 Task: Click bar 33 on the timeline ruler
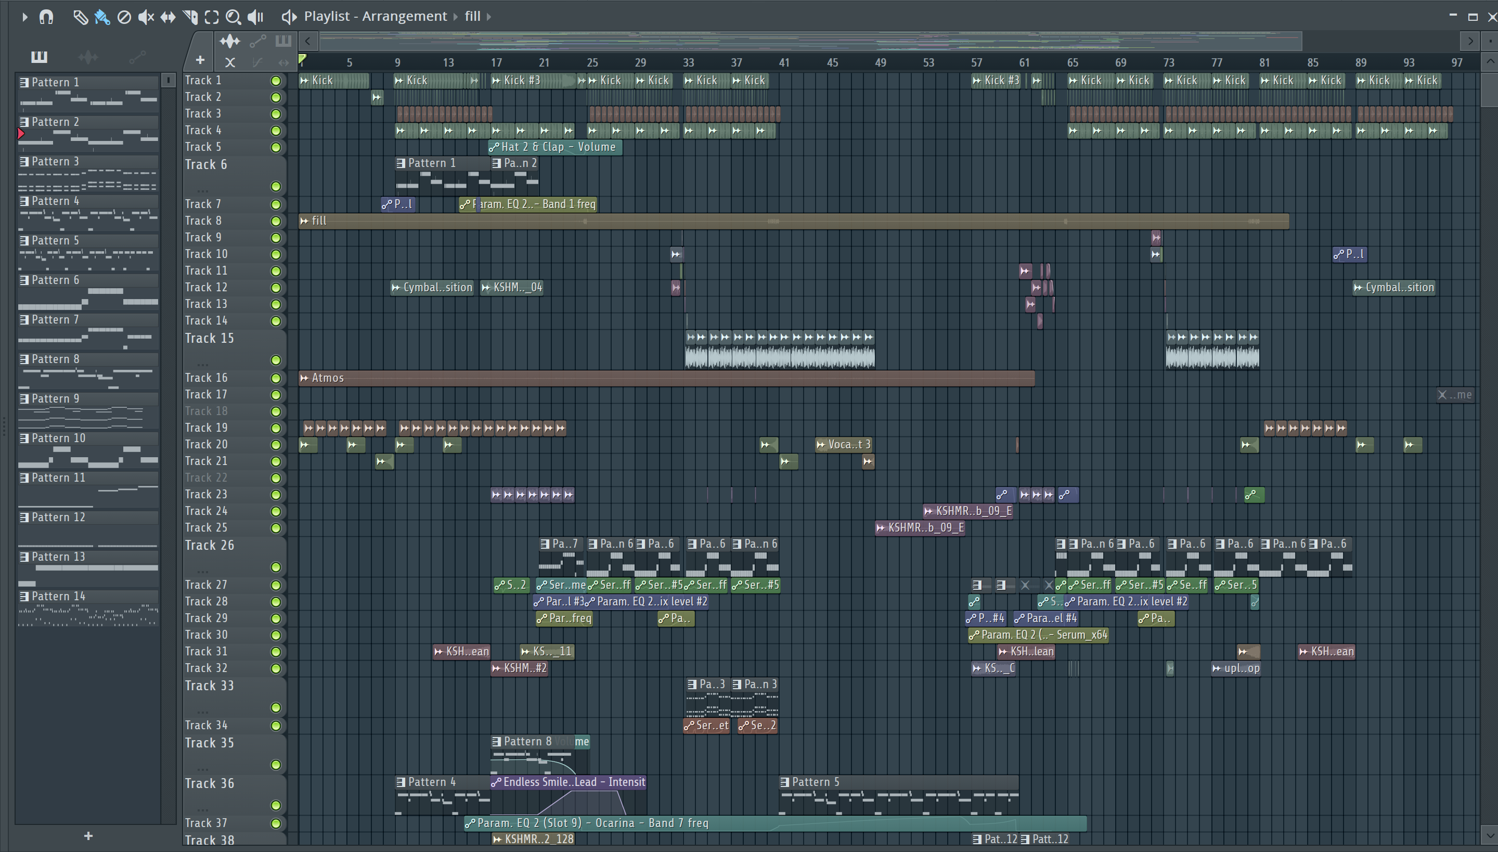point(688,62)
